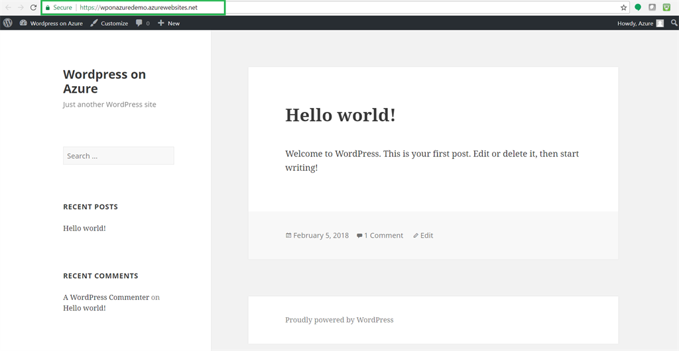679x351 pixels.
Task: Click the Welcome to WordPress paragraph
Action: [x=432, y=160]
